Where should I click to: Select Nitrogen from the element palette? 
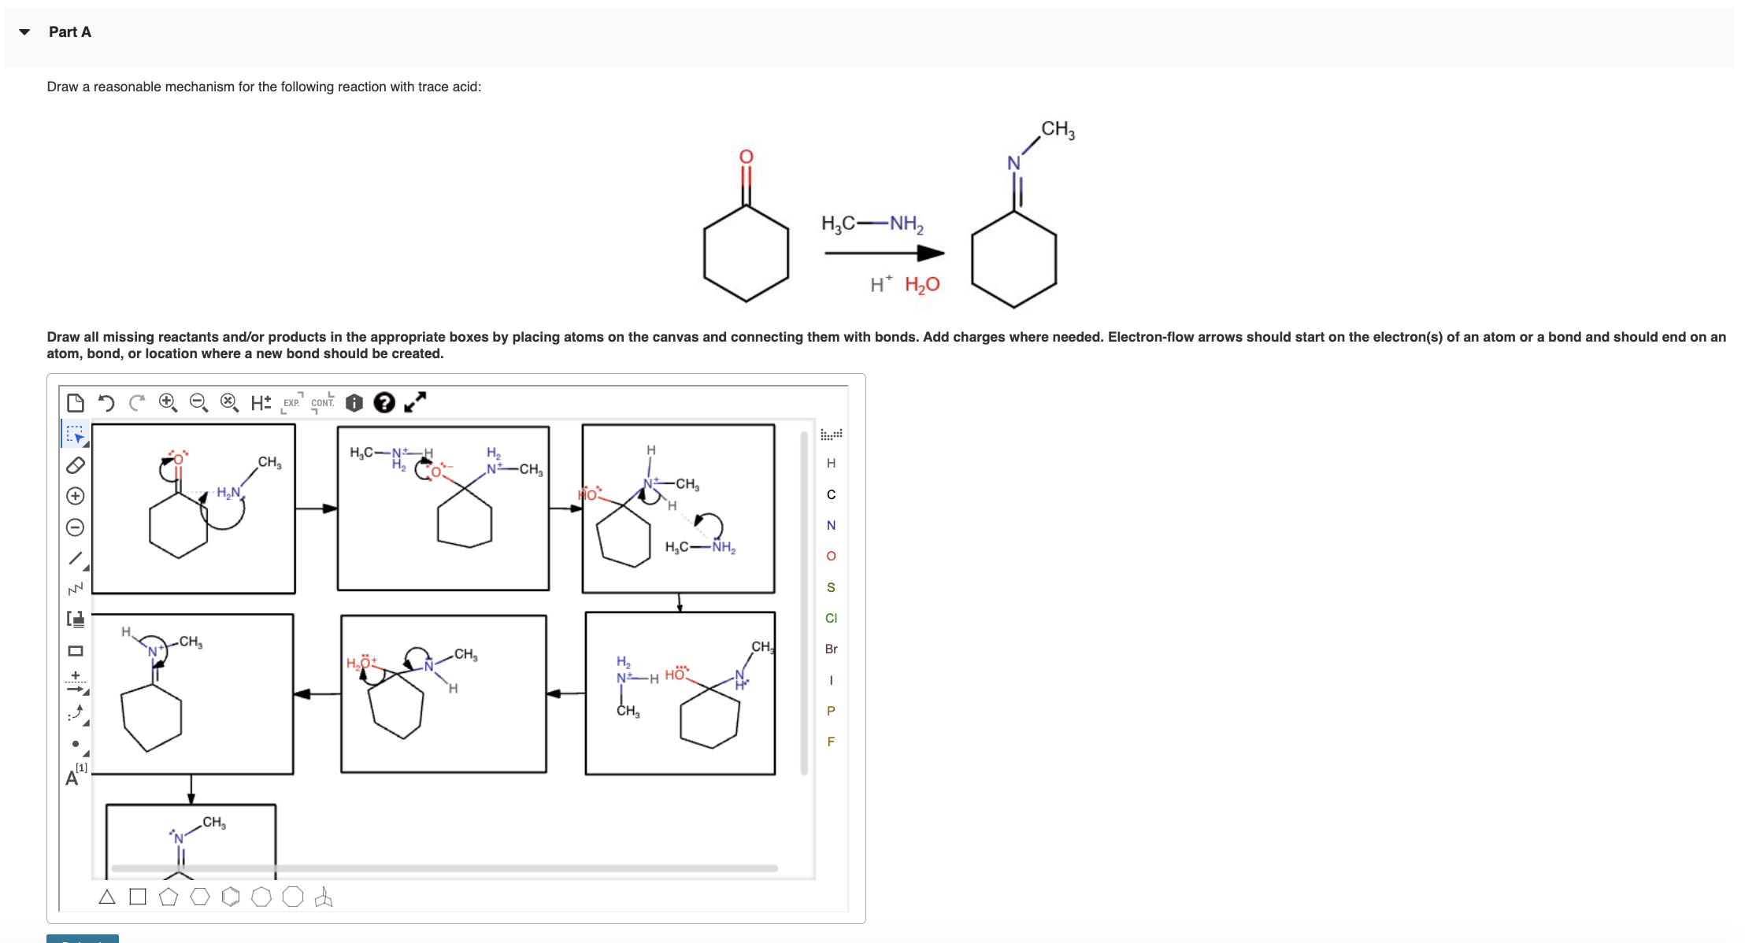click(x=831, y=526)
